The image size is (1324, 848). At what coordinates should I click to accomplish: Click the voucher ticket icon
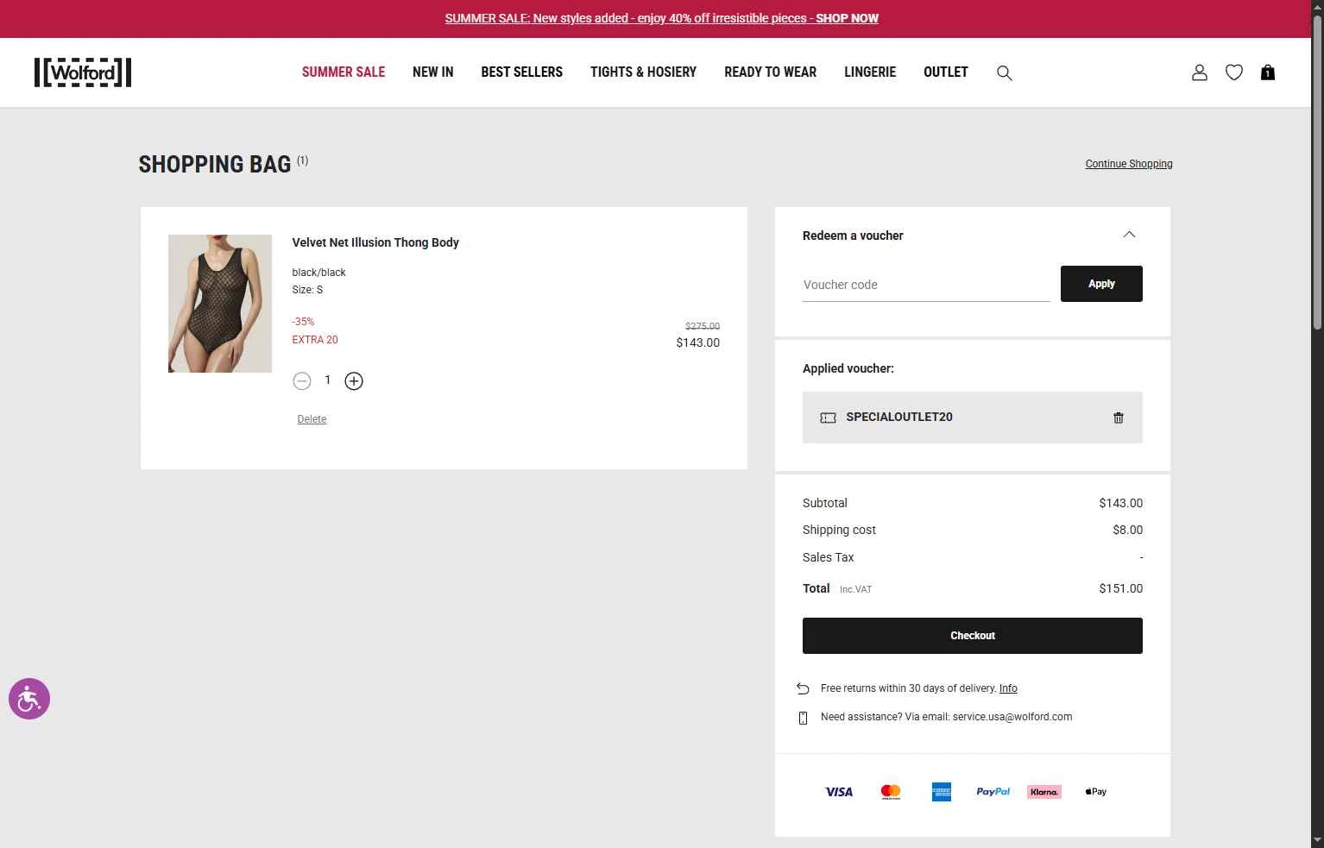coord(828,418)
